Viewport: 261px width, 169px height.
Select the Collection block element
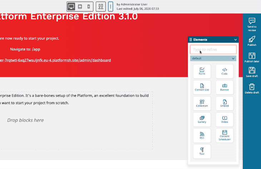point(202,103)
